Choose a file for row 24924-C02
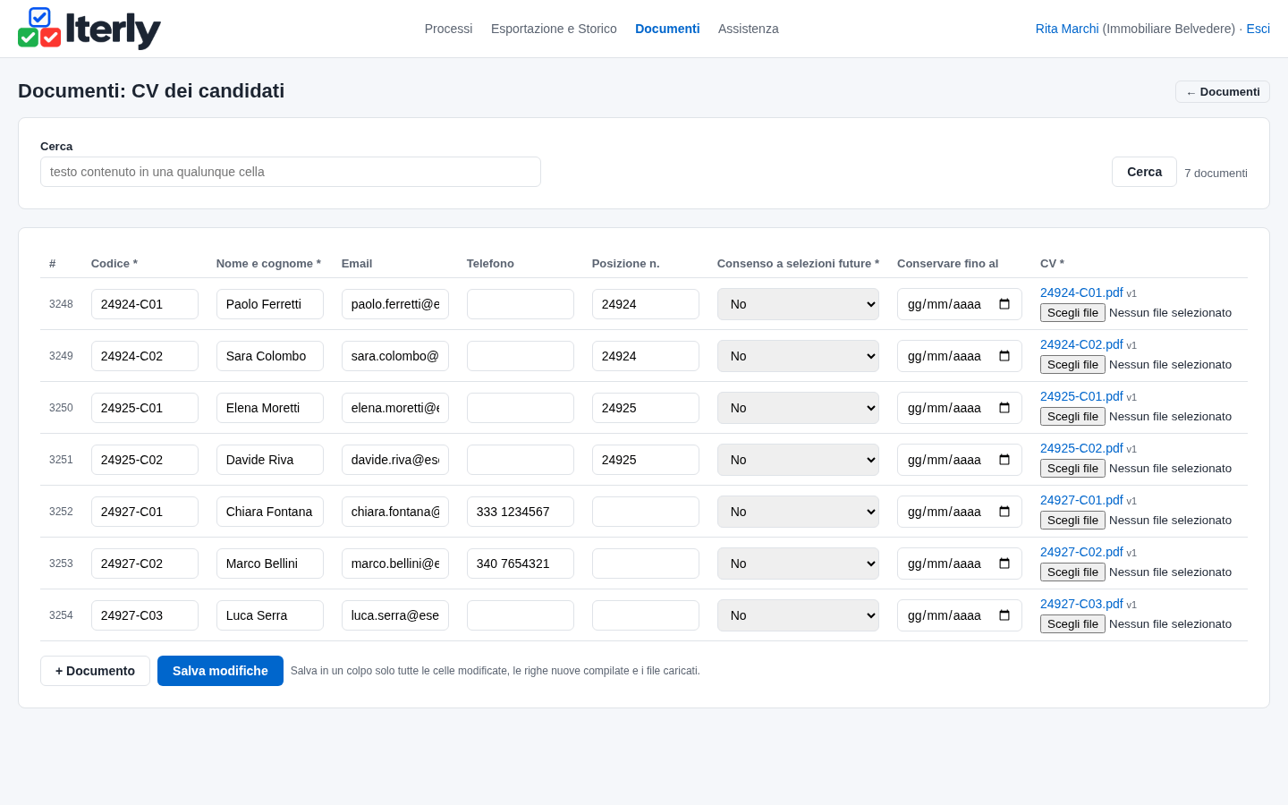The height and width of the screenshot is (805, 1288). (1072, 365)
